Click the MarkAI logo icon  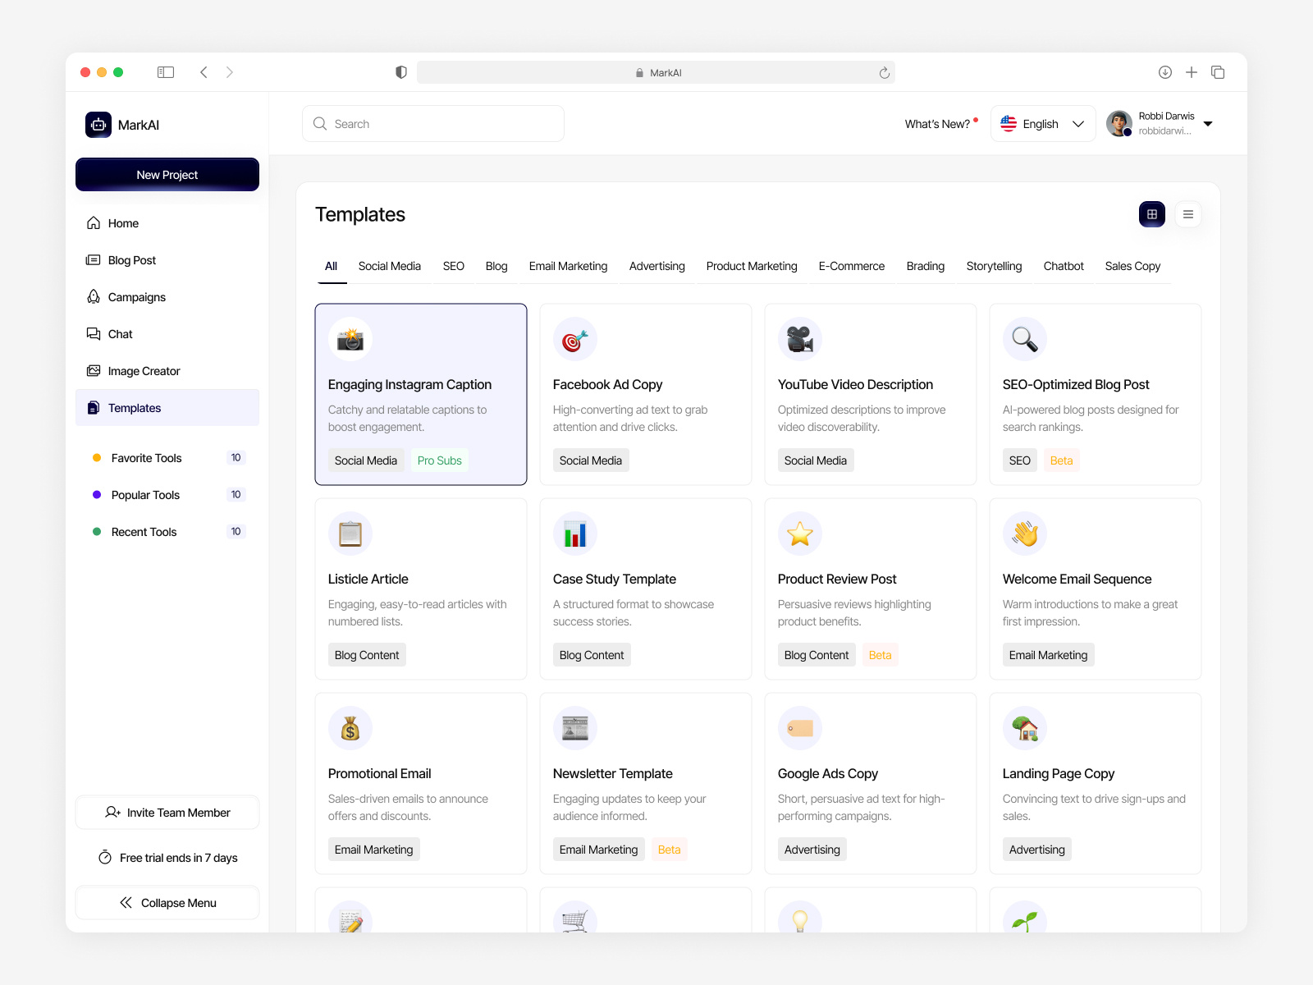pos(98,124)
